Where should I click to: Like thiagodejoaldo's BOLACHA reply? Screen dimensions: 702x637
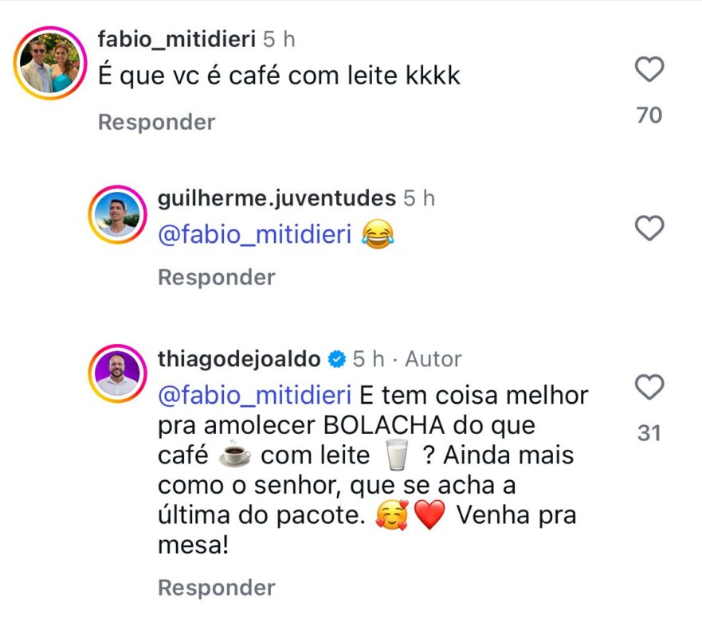650,389
